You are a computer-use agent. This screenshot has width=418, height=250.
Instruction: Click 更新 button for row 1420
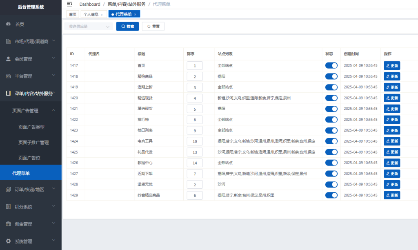(391, 98)
